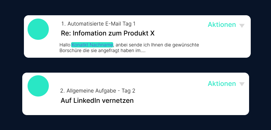Select the highlighted Konatkt Nachname placeholder
The width and height of the screenshot is (271, 130).
click(92, 45)
